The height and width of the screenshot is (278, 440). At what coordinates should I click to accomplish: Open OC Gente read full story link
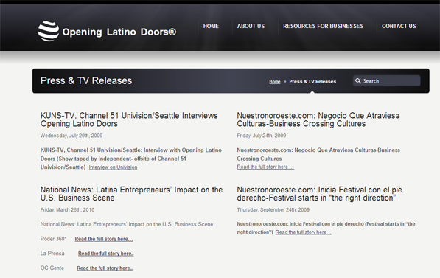[x=105, y=268]
